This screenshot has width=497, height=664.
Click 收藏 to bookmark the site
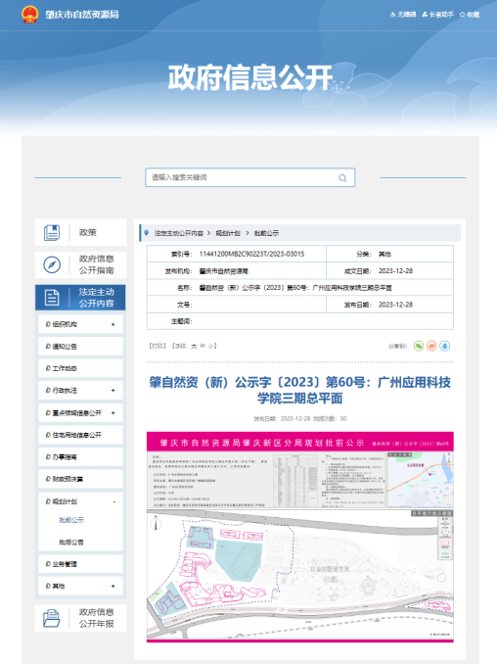click(x=470, y=15)
